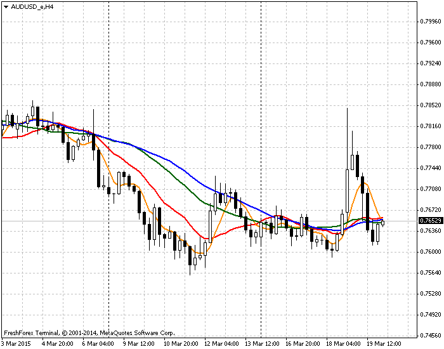Click the 0.78880 price axis label
Viewport: 444px width, 349px height.
click(431, 84)
